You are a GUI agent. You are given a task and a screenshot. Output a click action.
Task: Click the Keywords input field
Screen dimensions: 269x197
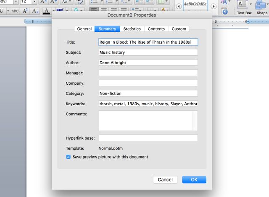coord(148,104)
